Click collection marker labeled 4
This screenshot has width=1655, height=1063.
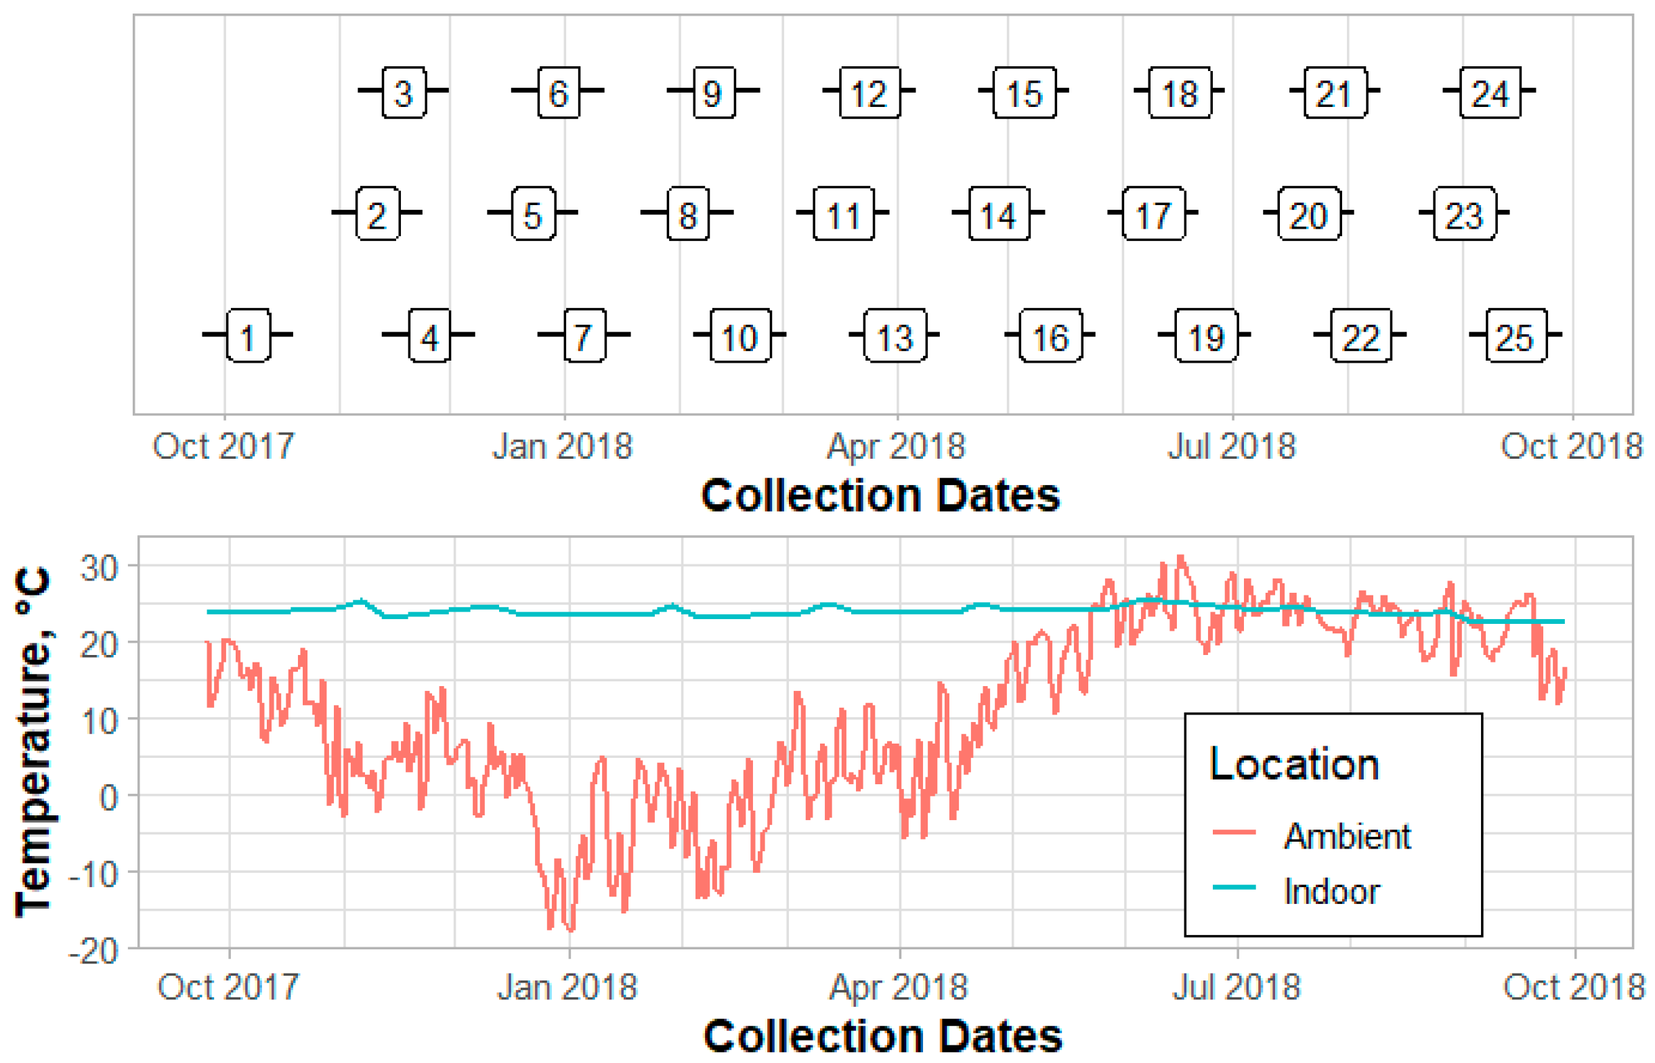coord(429,336)
